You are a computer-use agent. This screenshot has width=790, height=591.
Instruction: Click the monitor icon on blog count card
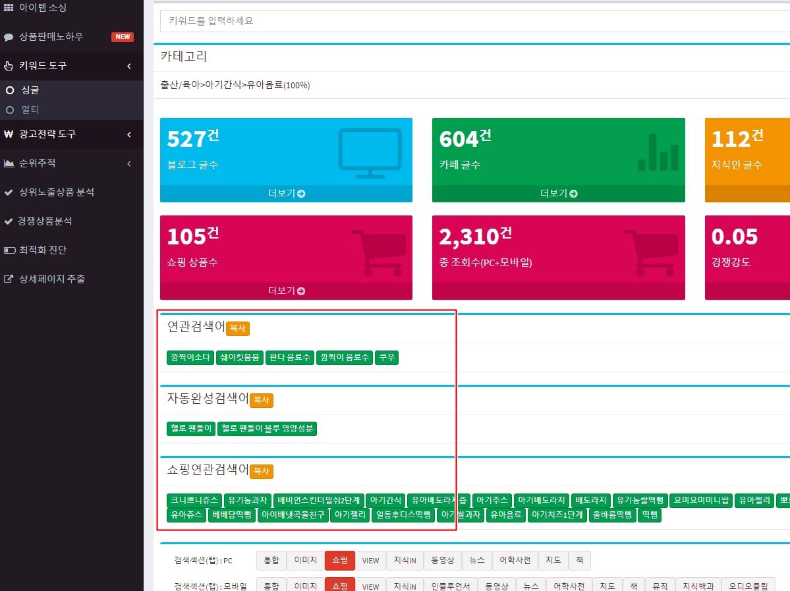(x=370, y=153)
